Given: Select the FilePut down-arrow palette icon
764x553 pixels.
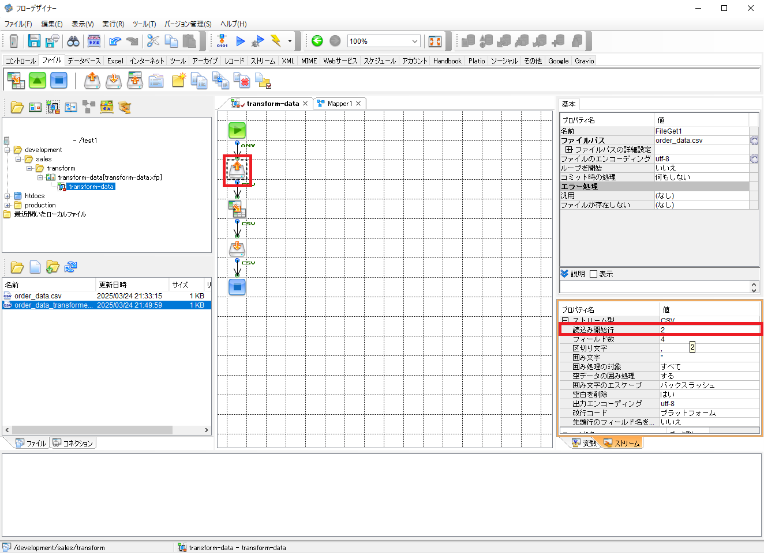Looking at the screenshot, I should tap(114, 80).
